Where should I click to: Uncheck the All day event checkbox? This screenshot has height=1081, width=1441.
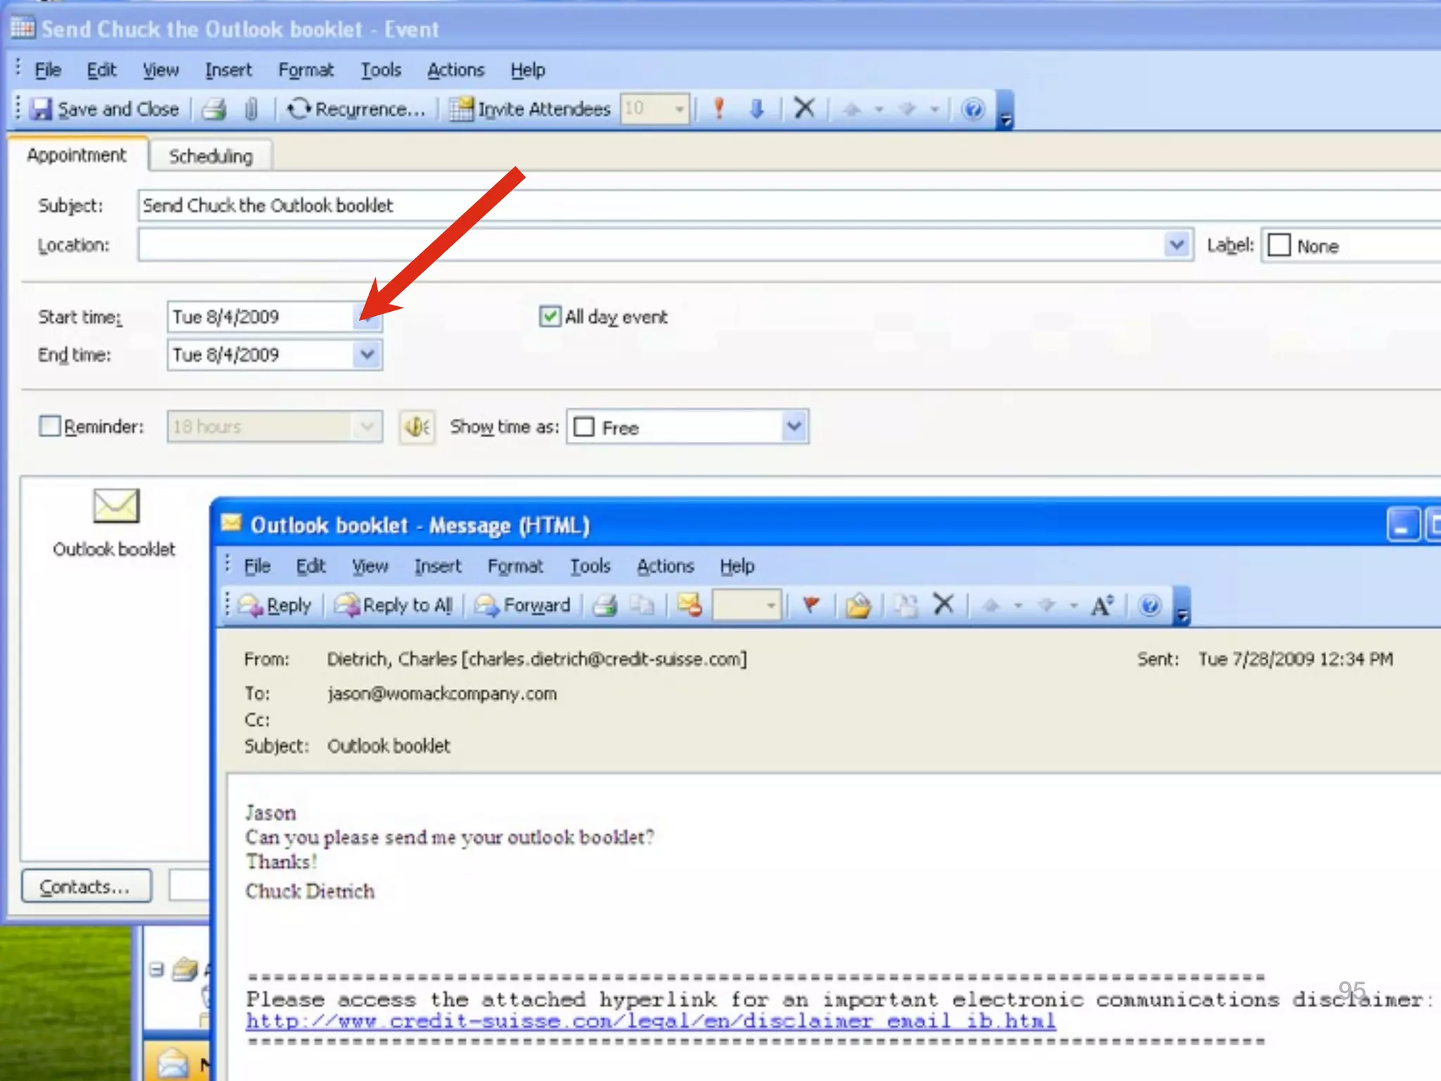coord(550,317)
